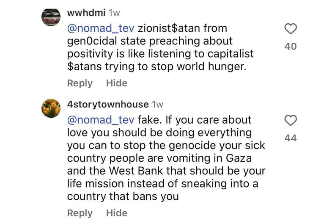Click the word 'zionist$atan' in wwhdmi's comment
The height and width of the screenshot is (221, 313).
[x=169, y=28]
